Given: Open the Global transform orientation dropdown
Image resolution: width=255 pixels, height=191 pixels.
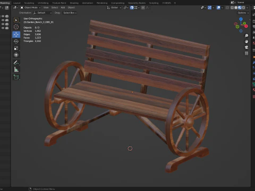Looking at the screenshot, I should pos(114,7).
